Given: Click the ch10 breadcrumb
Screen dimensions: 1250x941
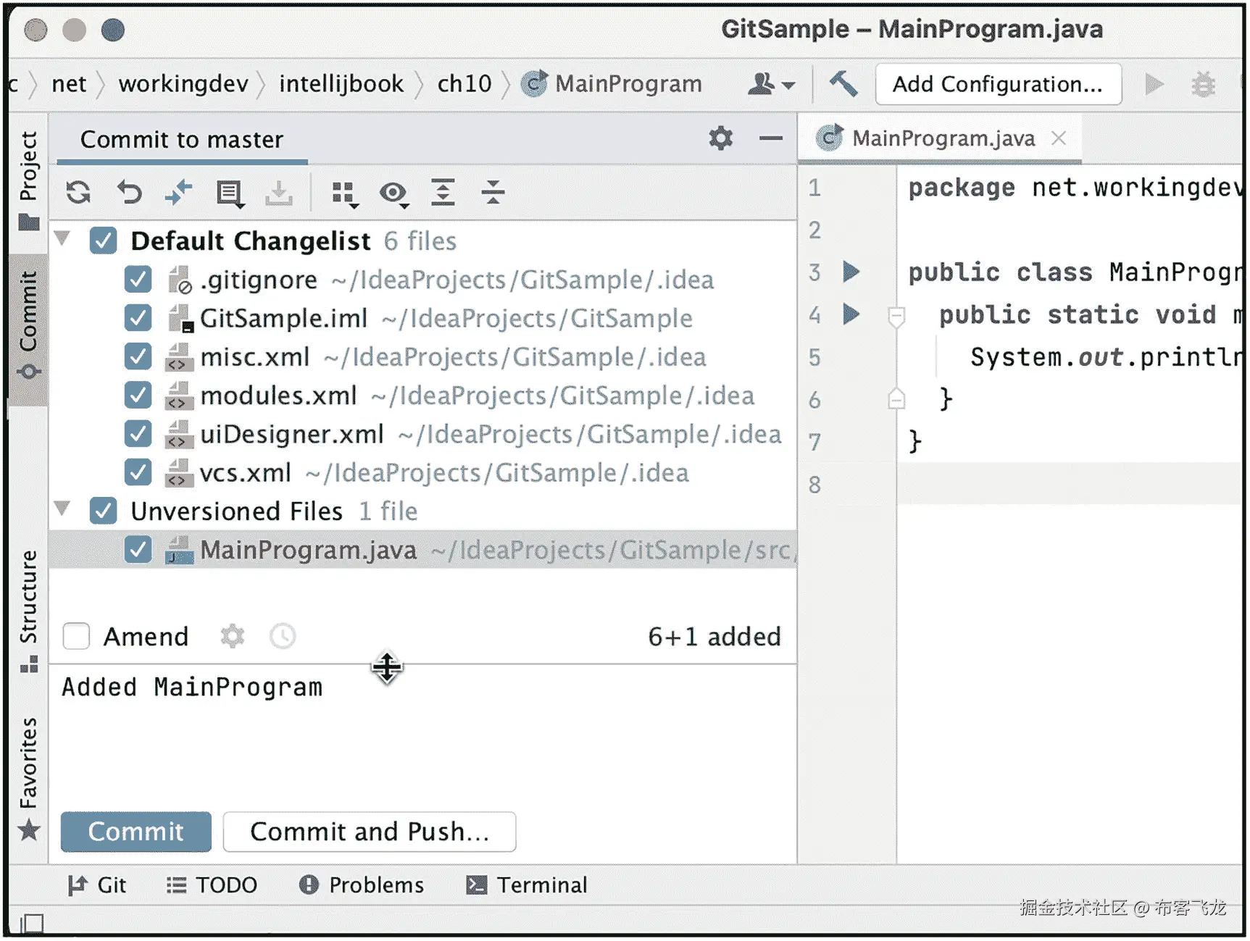Looking at the screenshot, I should click(x=464, y=84).
